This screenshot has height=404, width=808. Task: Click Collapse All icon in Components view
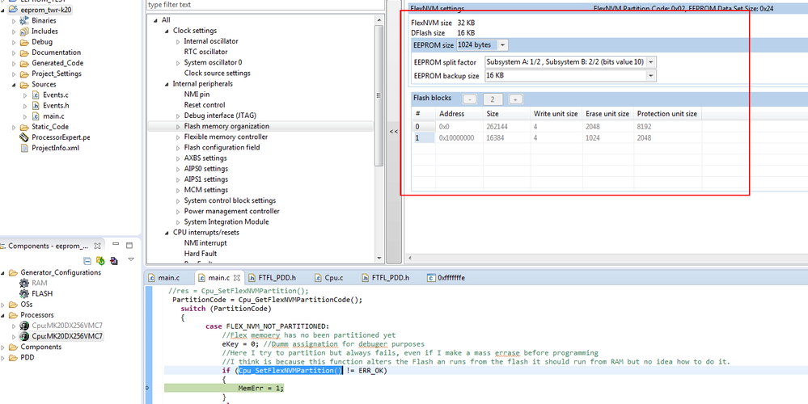tap(87, 261)
